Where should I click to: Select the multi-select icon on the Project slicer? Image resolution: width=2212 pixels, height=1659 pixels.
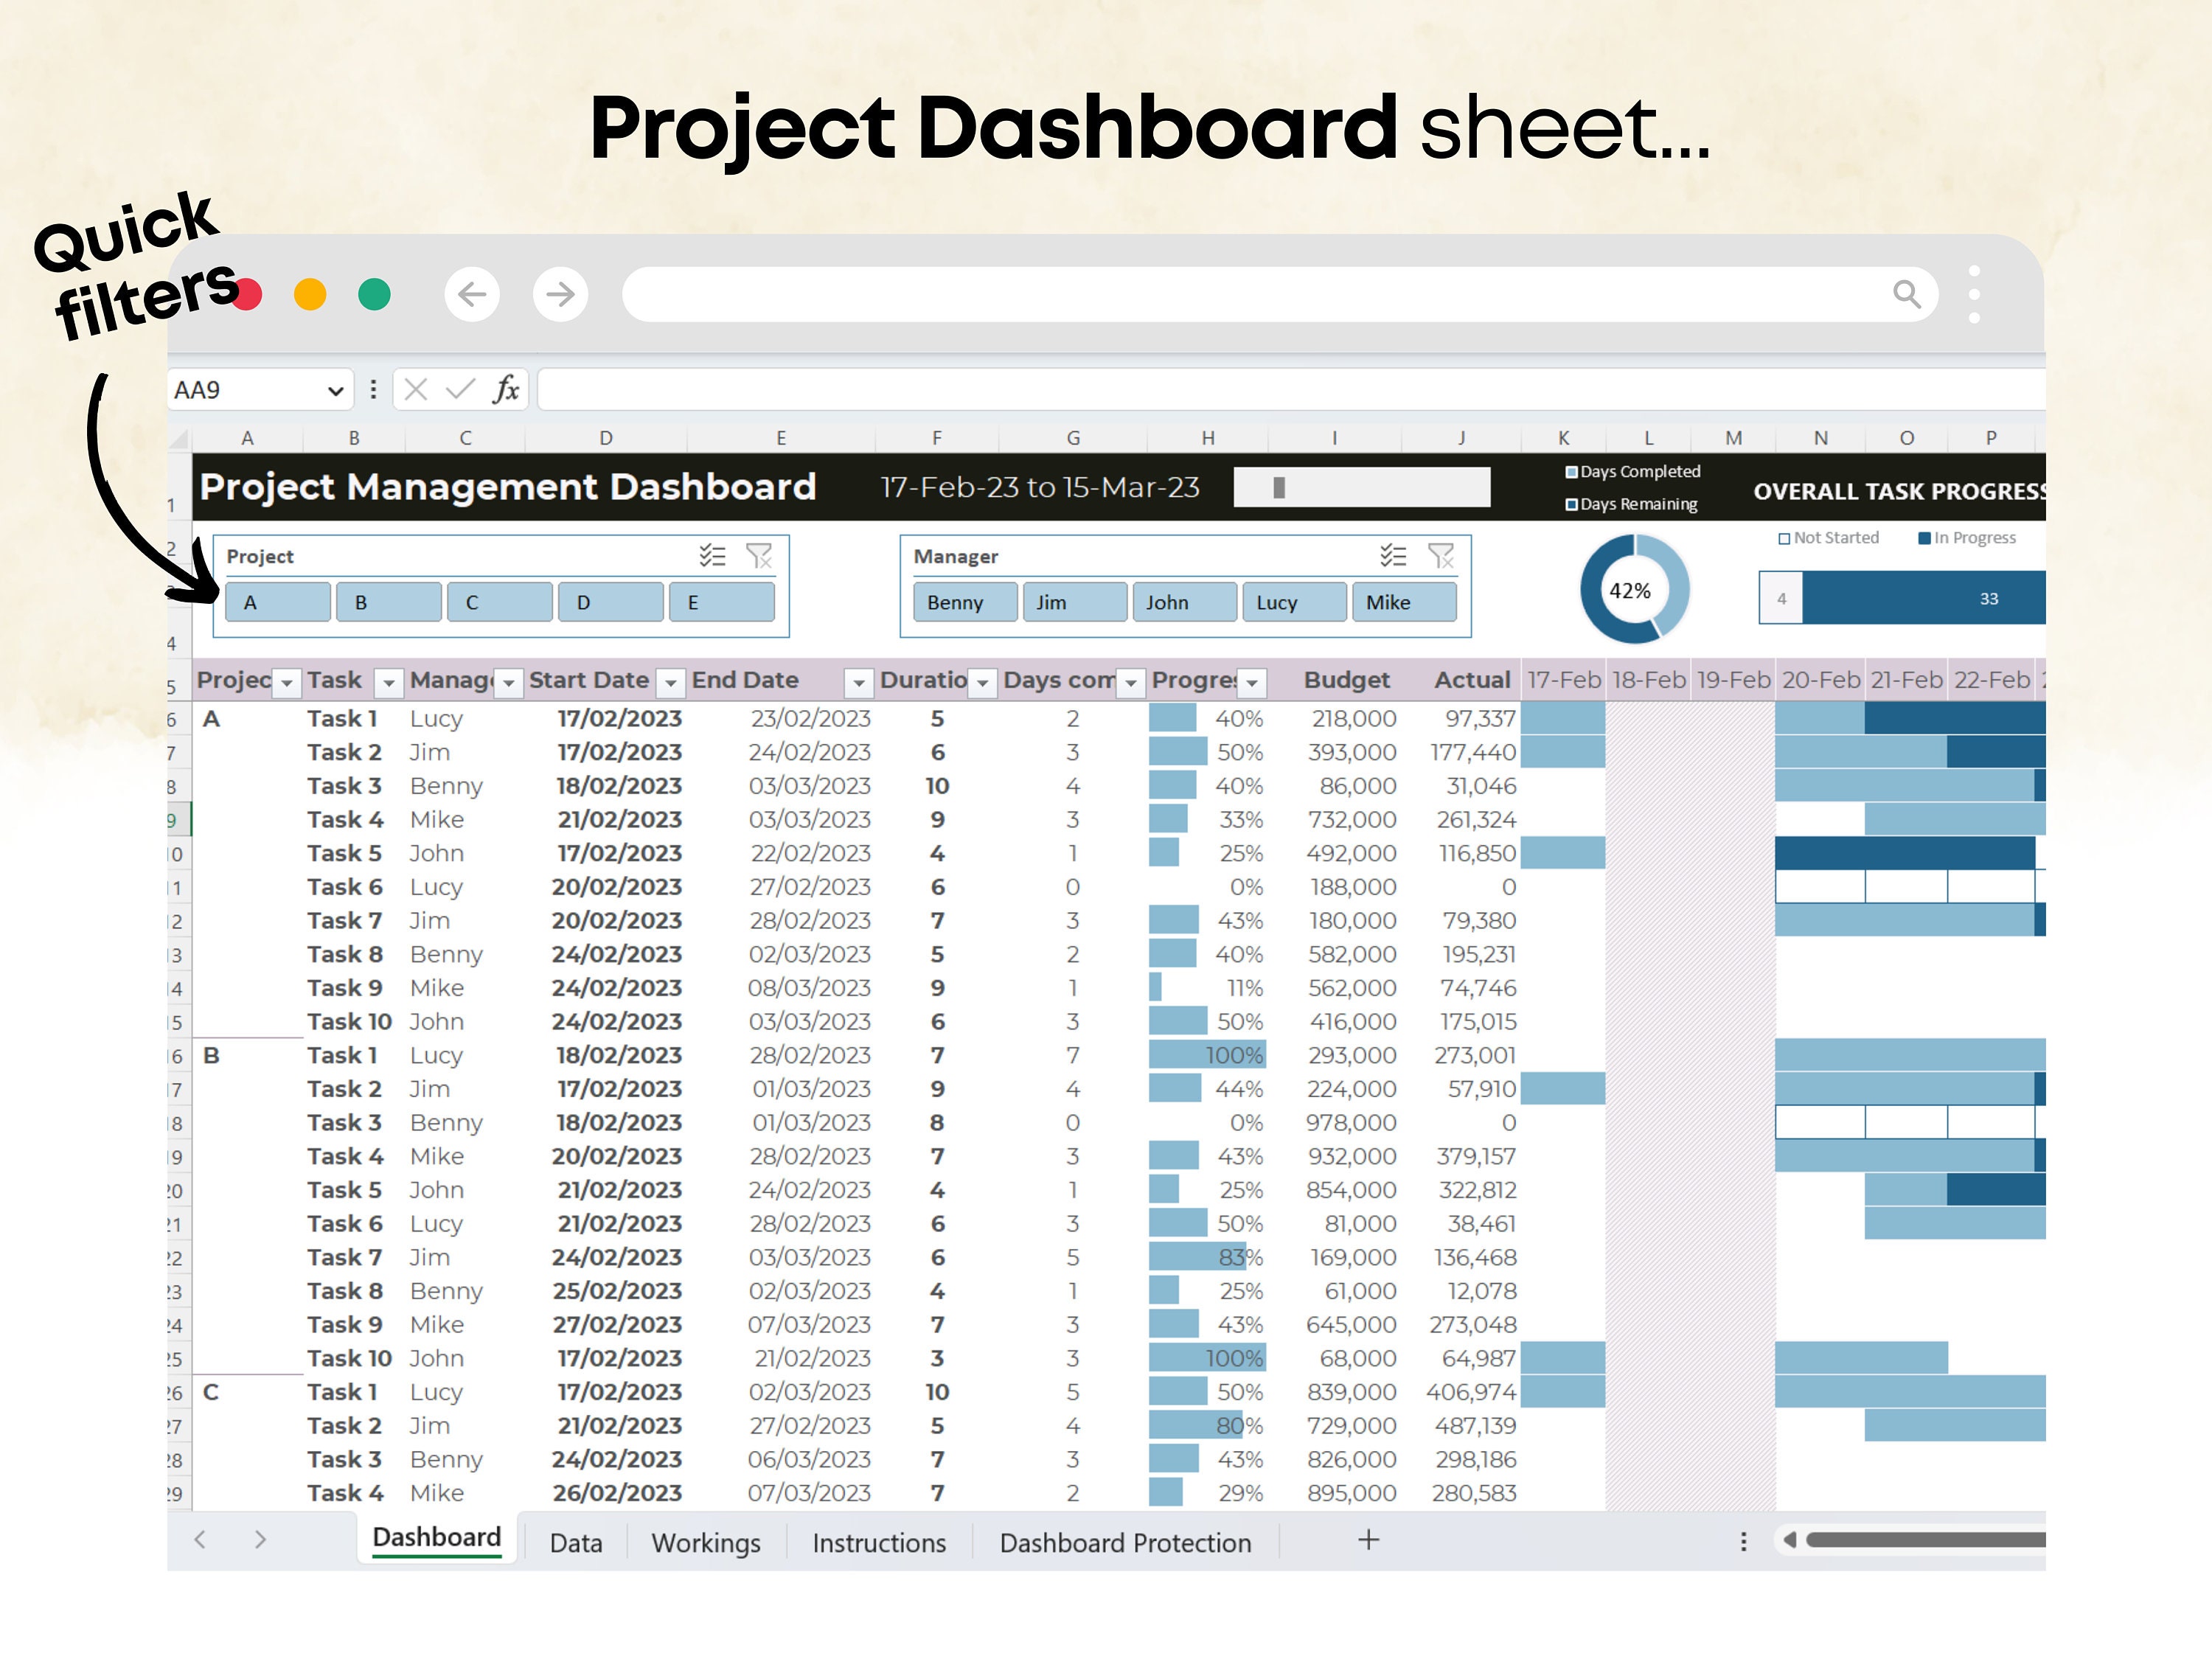click(x=712, y=556)
